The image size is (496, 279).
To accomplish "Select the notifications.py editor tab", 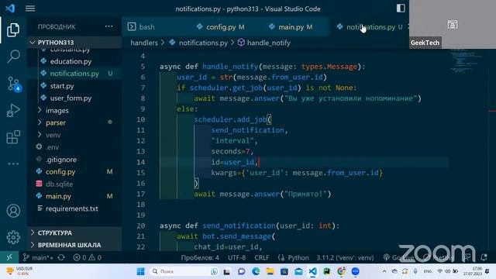I will pyautogui.click(x=370, y=27).
